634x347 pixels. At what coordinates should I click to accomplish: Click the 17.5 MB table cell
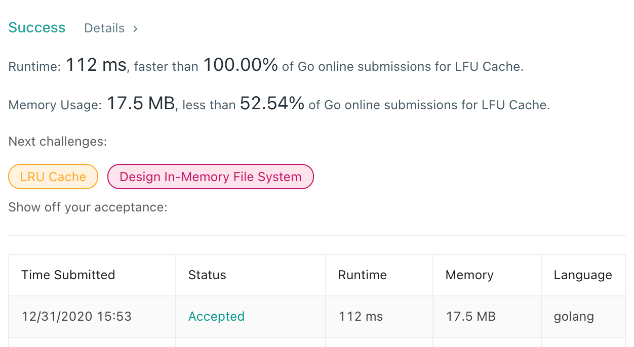[471, 317]
